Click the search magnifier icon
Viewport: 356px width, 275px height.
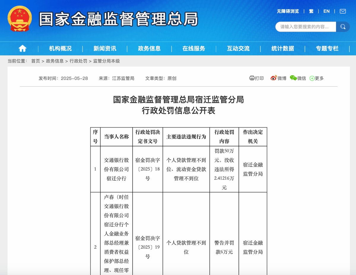[343, 27]
